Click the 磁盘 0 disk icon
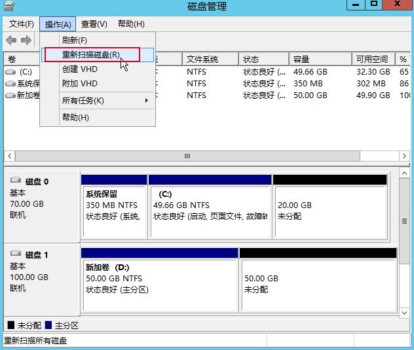This screenshot has width=414, height=350. coord(16,181)
